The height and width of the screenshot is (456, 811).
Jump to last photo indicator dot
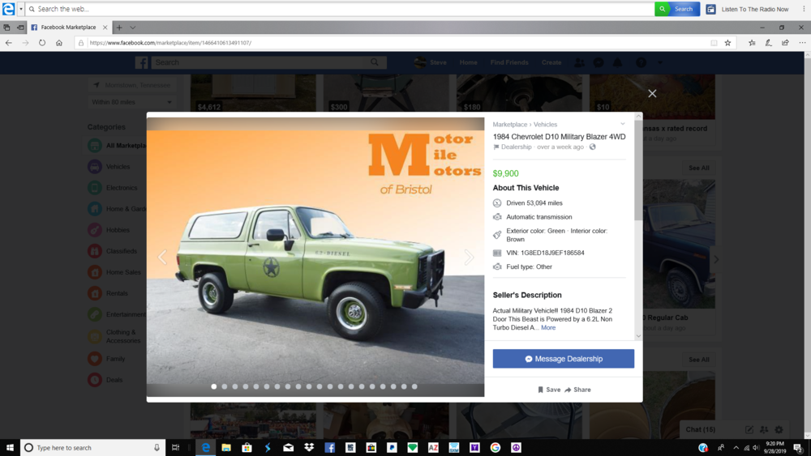coord(414,386)
